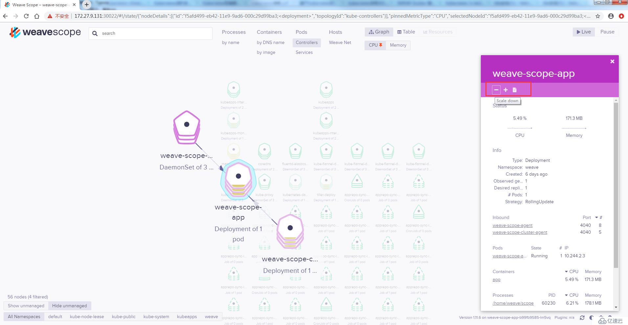Sort Pods table by State column

pyautogui.click(x=536, y=248)
